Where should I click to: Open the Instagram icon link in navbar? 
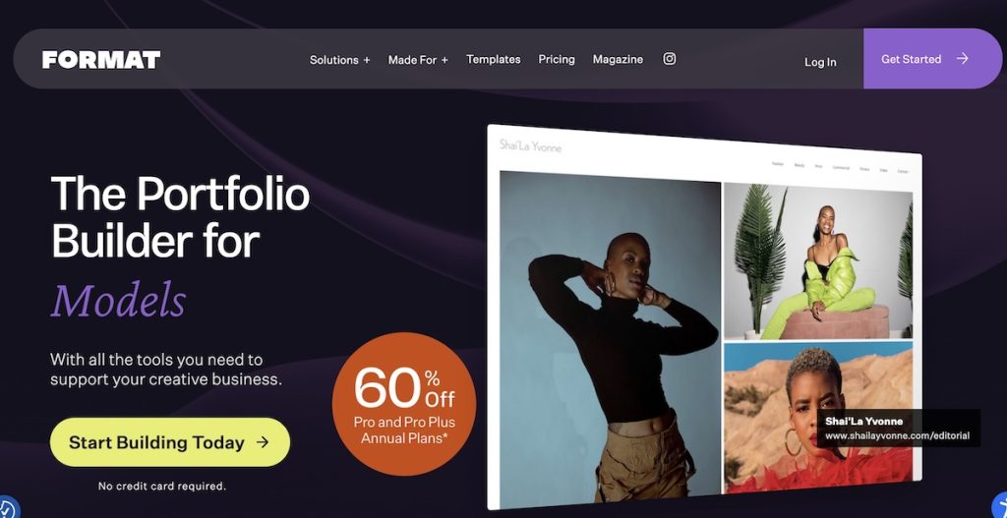tap(669, 59)
